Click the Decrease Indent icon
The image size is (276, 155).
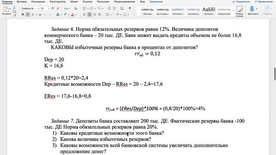[109, 9]
